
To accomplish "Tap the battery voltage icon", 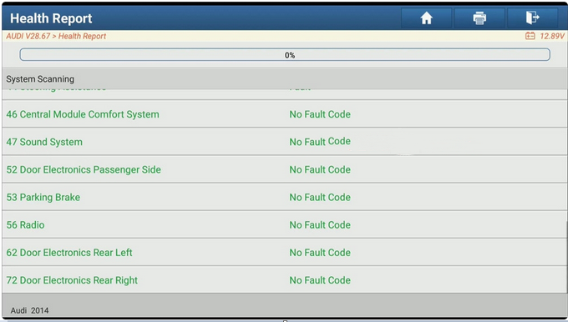I will click(x=530, y=36).
